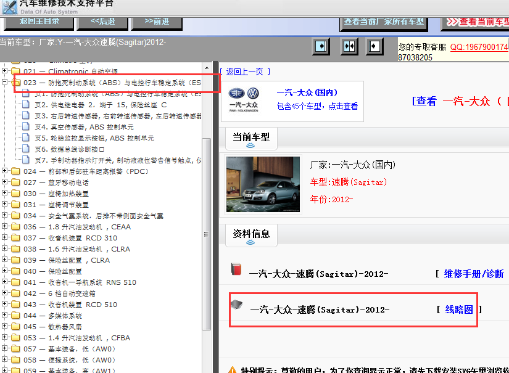Select 058 便捷系统 低 (AW0) tree item
The height and width of the screenshot is (373, 509).
point(69,360)
